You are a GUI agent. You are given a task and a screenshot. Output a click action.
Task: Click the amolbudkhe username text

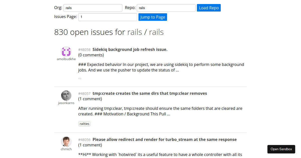66,59
